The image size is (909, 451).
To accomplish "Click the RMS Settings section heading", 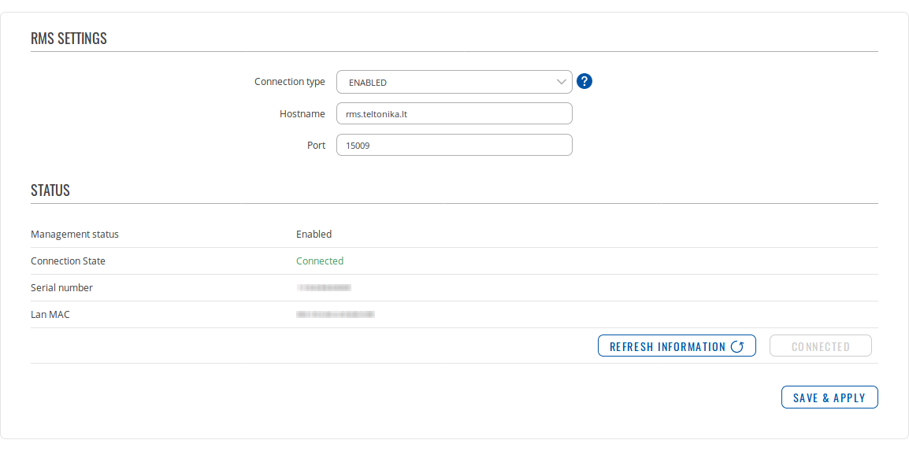I will [x=69, y=39].
